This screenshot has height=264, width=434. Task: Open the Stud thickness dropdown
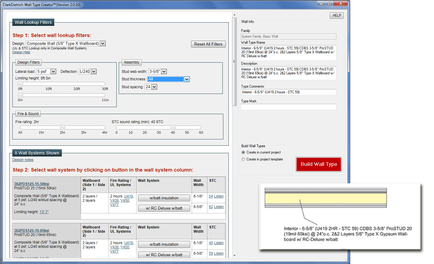[x=168, y=79]
